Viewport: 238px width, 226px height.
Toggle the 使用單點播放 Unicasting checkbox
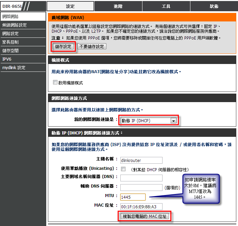click(123, 169)
